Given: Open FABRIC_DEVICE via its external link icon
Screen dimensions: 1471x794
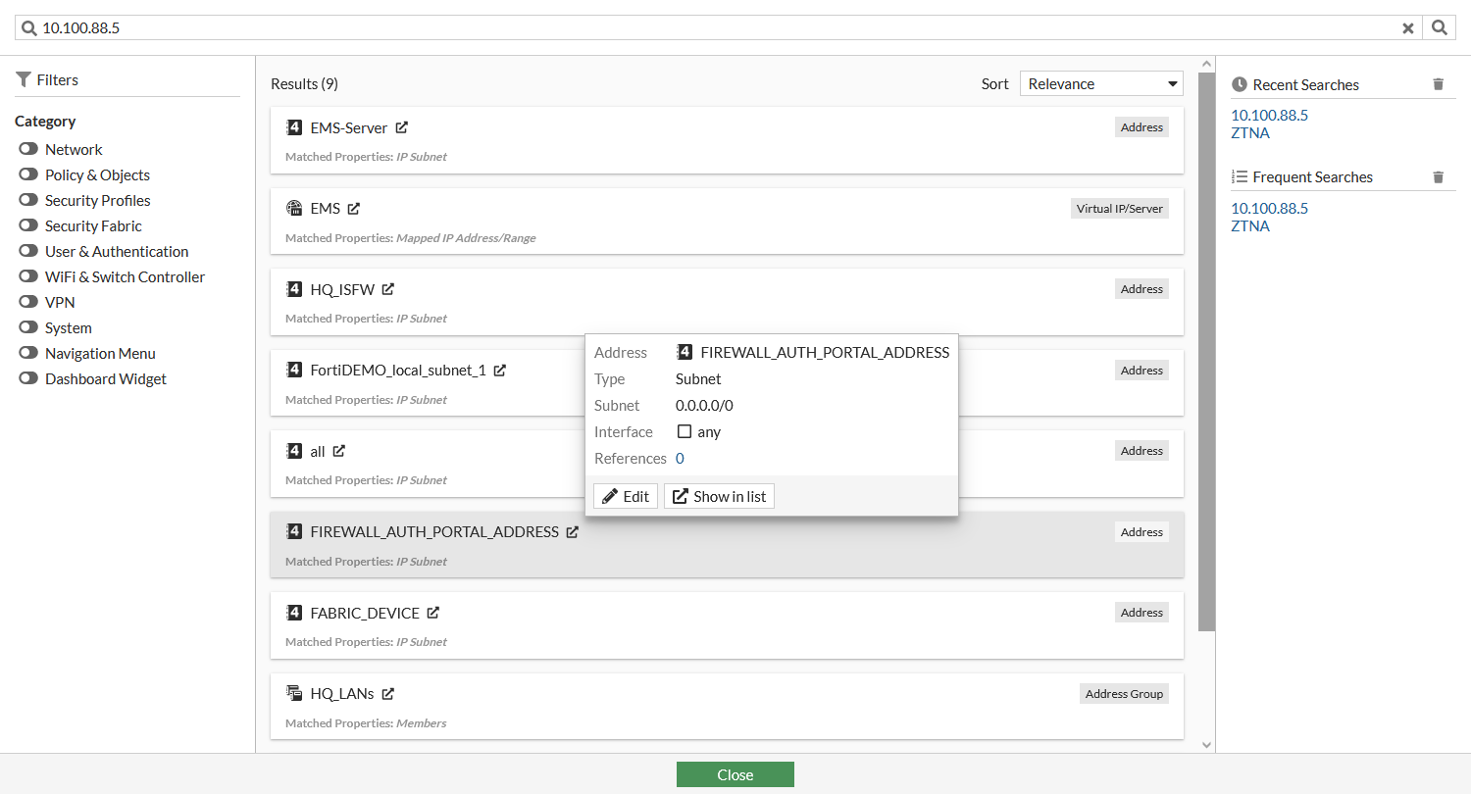Looking at the screenshot, I should (x=434, y=612).
